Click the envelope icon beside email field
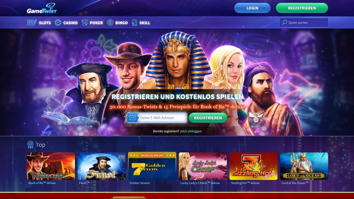Screen dimensions: 354x199 point(132,118)
